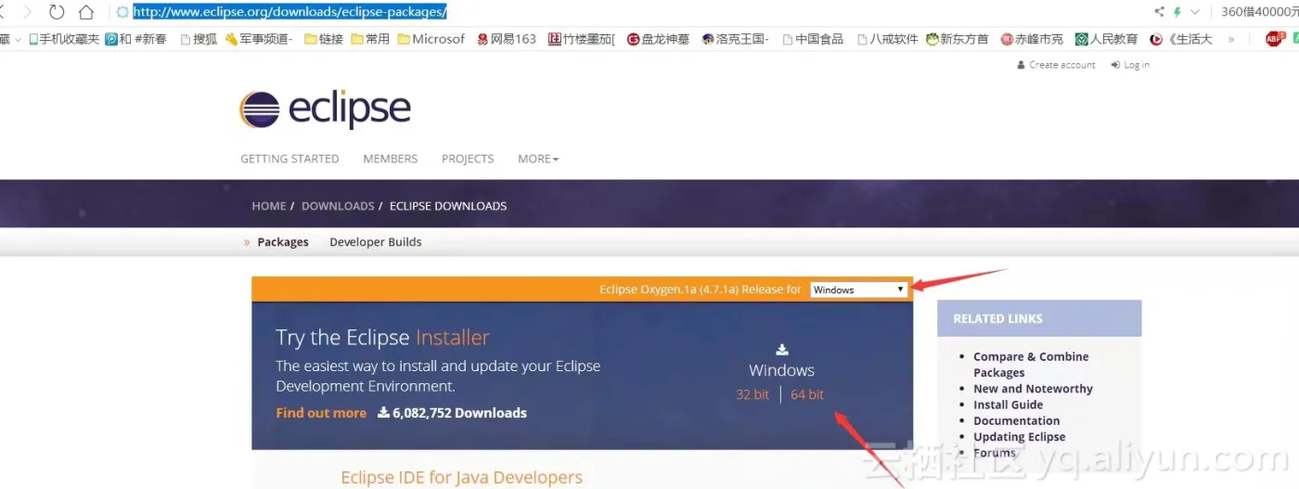The width and height of the screenshot is (1299, 489).
Task: Click the Try the Eclipse Installer heading
Action: point(382,338)
